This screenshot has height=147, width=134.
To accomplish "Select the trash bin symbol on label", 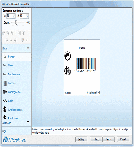I will tap(68, 71).
